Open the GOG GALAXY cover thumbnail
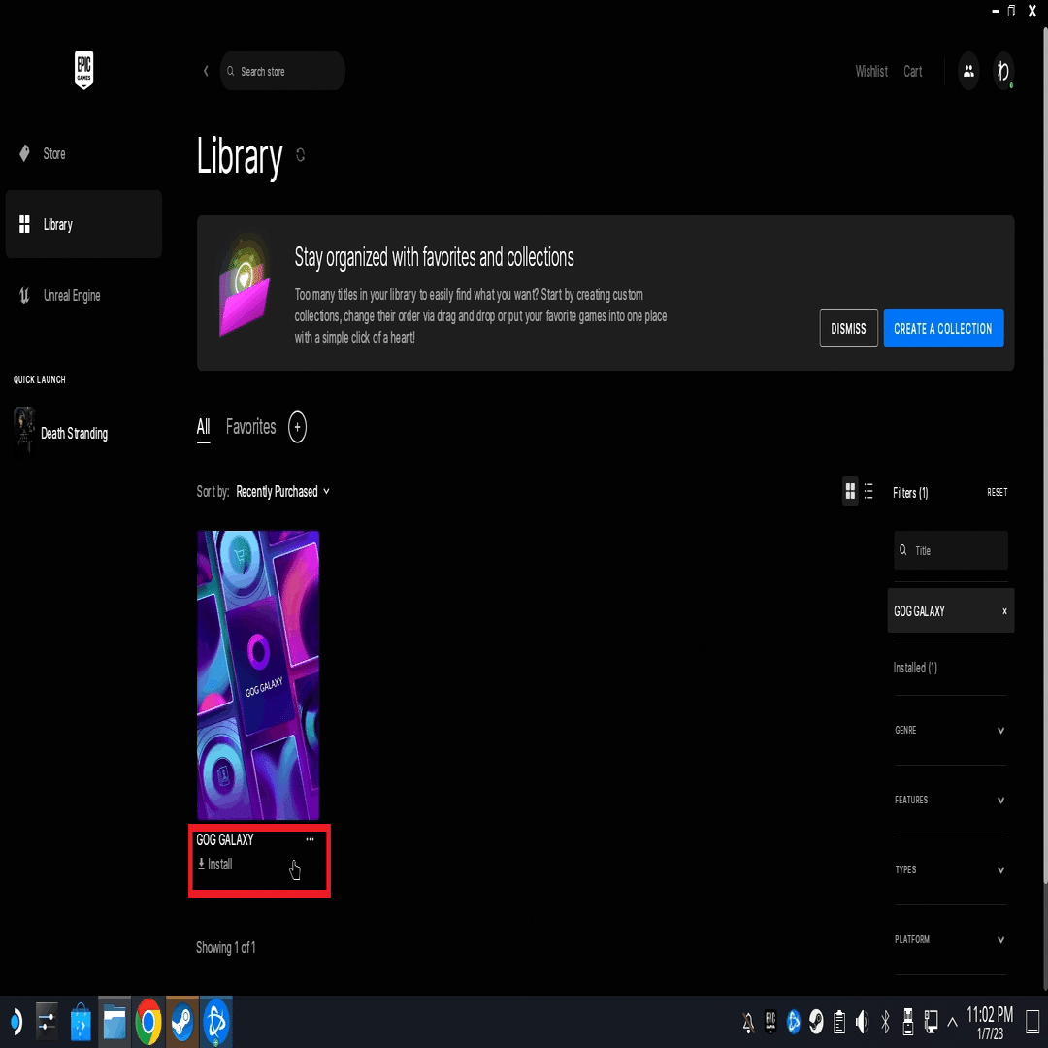Viewport: 1048px width, 1048px height. (x=258, y=675)
